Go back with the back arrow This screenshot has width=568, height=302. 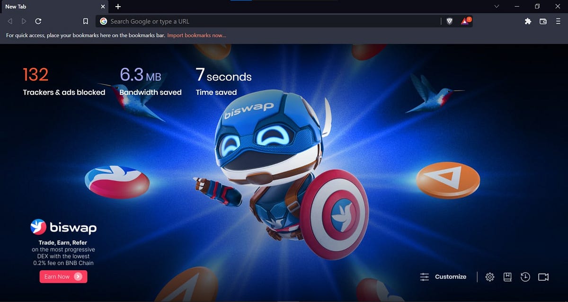10,21
